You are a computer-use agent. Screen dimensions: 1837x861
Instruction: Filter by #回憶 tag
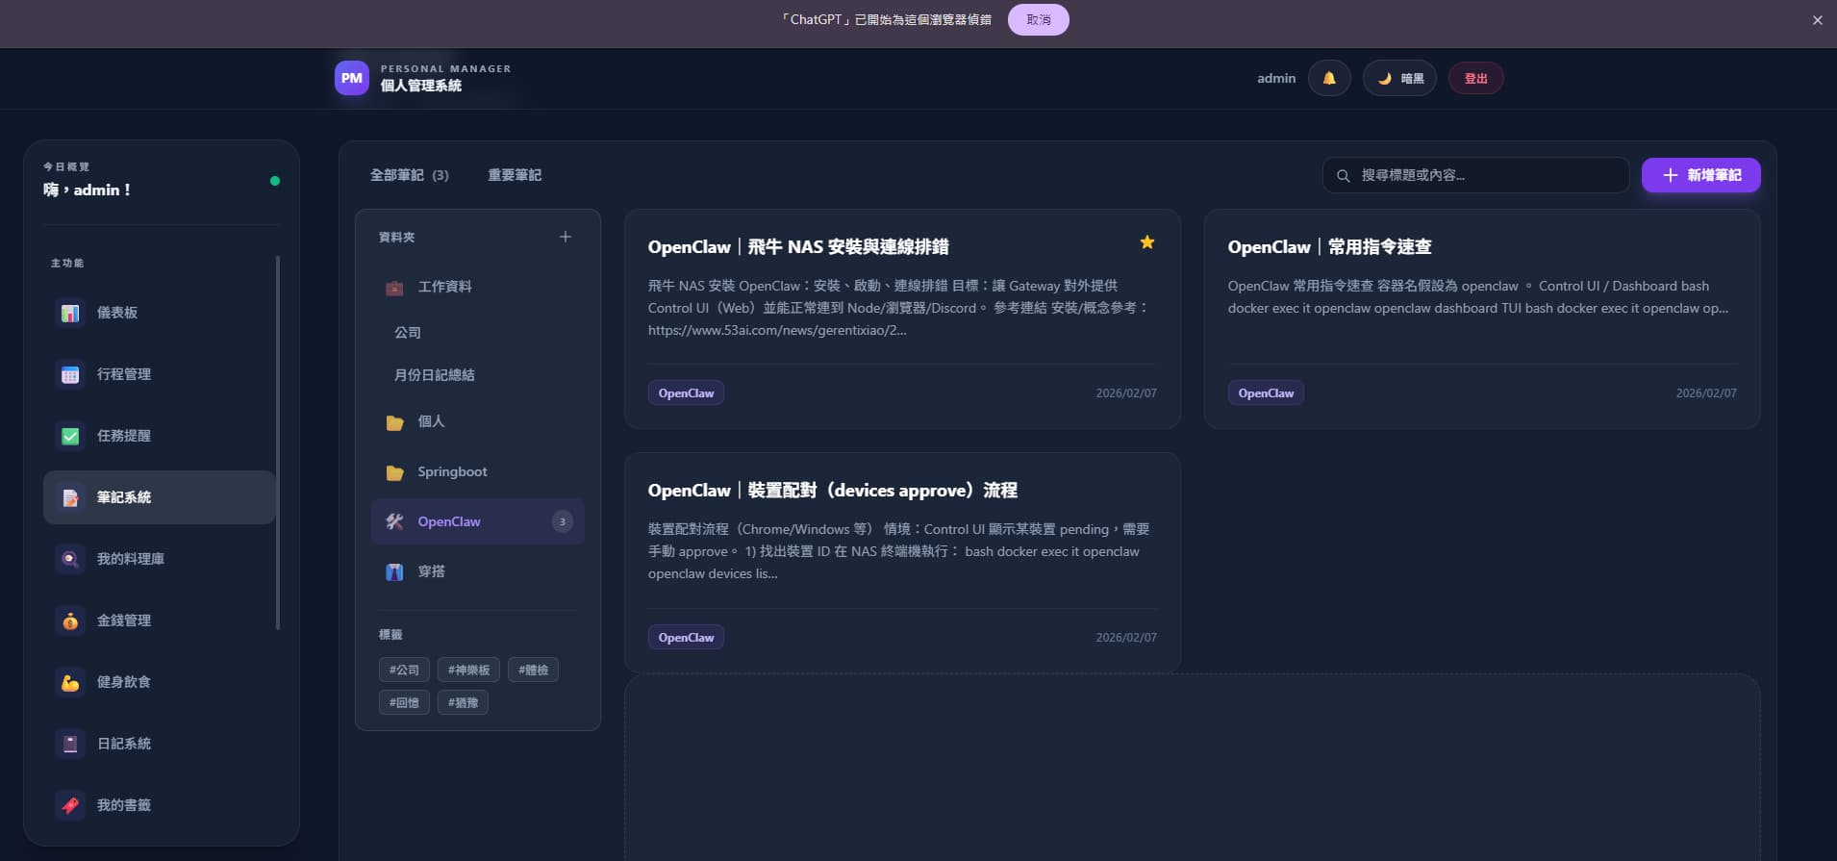[x=404, y=702]
